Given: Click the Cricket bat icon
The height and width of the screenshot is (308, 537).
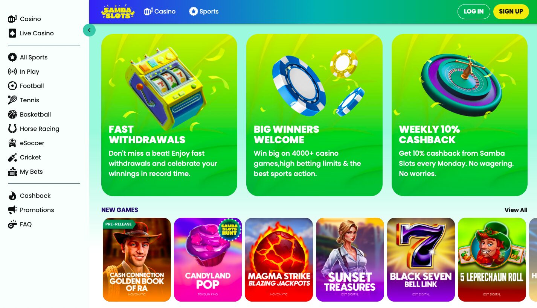Looking at the screenshot, I should point(12,157).
